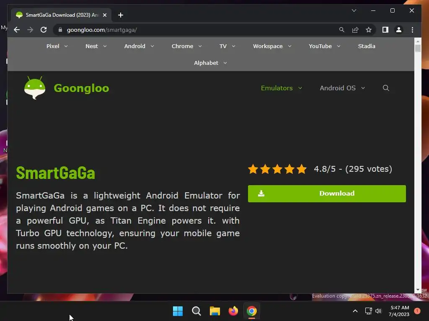The width and height of the screenshot is (429, 321).
Task: Open a new browser tab
Action: point(121,15)
